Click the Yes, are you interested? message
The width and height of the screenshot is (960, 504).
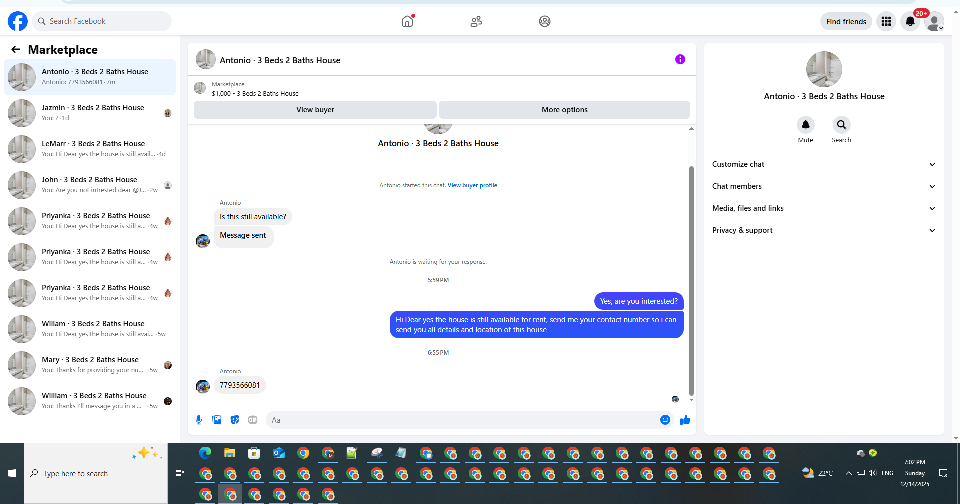639,301
